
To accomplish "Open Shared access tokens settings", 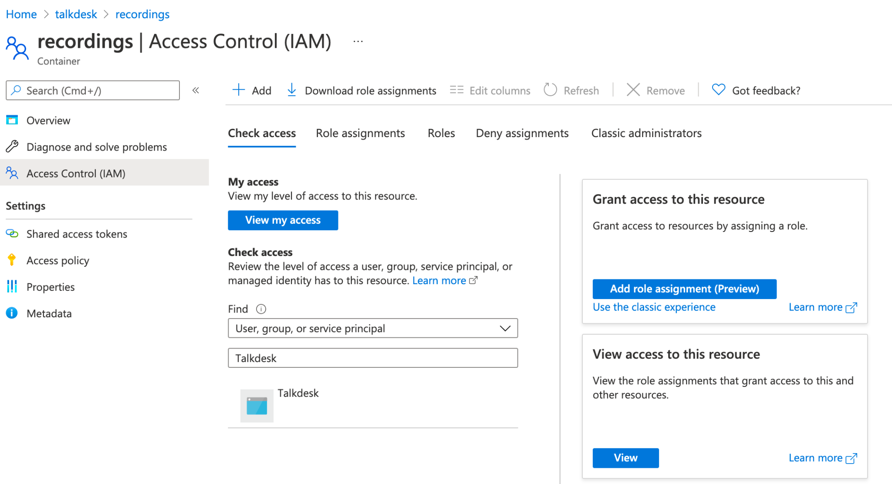I will pos(105,234).
